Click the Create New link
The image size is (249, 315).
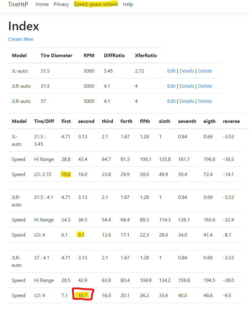coord(21,39)
